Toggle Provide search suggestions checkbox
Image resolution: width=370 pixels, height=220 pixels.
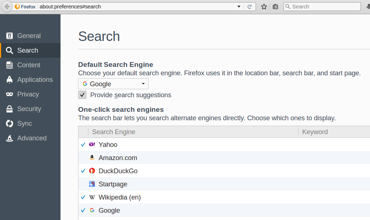click(83, 95)
